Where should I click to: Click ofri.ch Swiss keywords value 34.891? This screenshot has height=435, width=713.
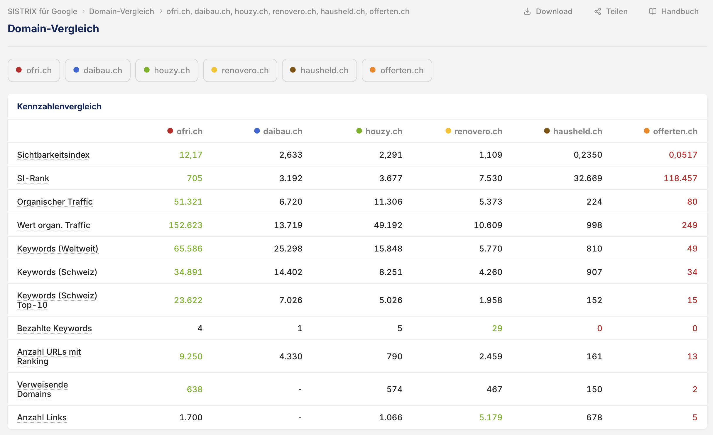[188, 272]
